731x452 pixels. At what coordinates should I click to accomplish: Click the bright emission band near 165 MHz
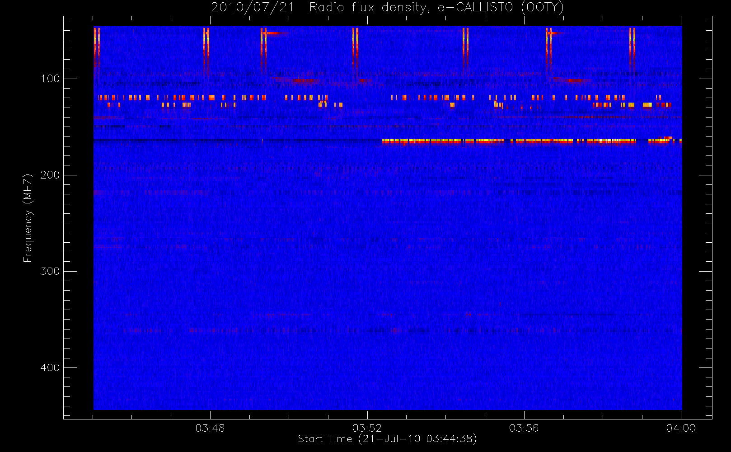(x=532, y=141)
